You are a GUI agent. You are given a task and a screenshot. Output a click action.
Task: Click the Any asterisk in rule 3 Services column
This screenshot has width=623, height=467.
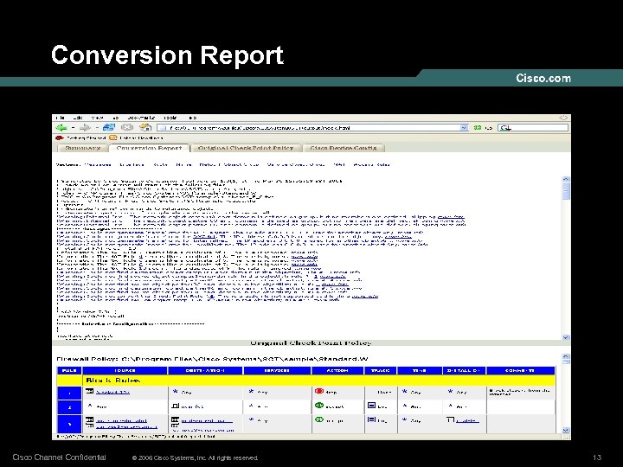251,419
